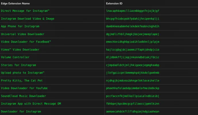Click extension ID starting with lnocaphbapm
The image size is (198, 115).
click(x=133, y=11)
